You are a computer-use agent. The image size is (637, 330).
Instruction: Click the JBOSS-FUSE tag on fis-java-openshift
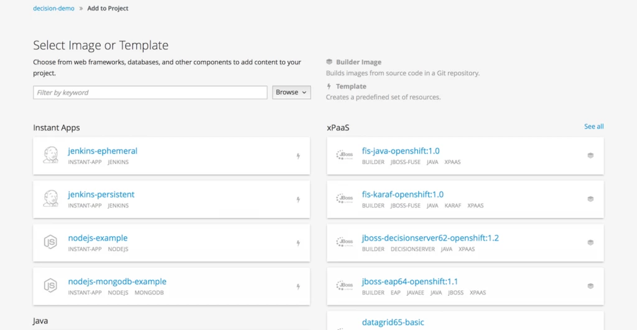406,162
